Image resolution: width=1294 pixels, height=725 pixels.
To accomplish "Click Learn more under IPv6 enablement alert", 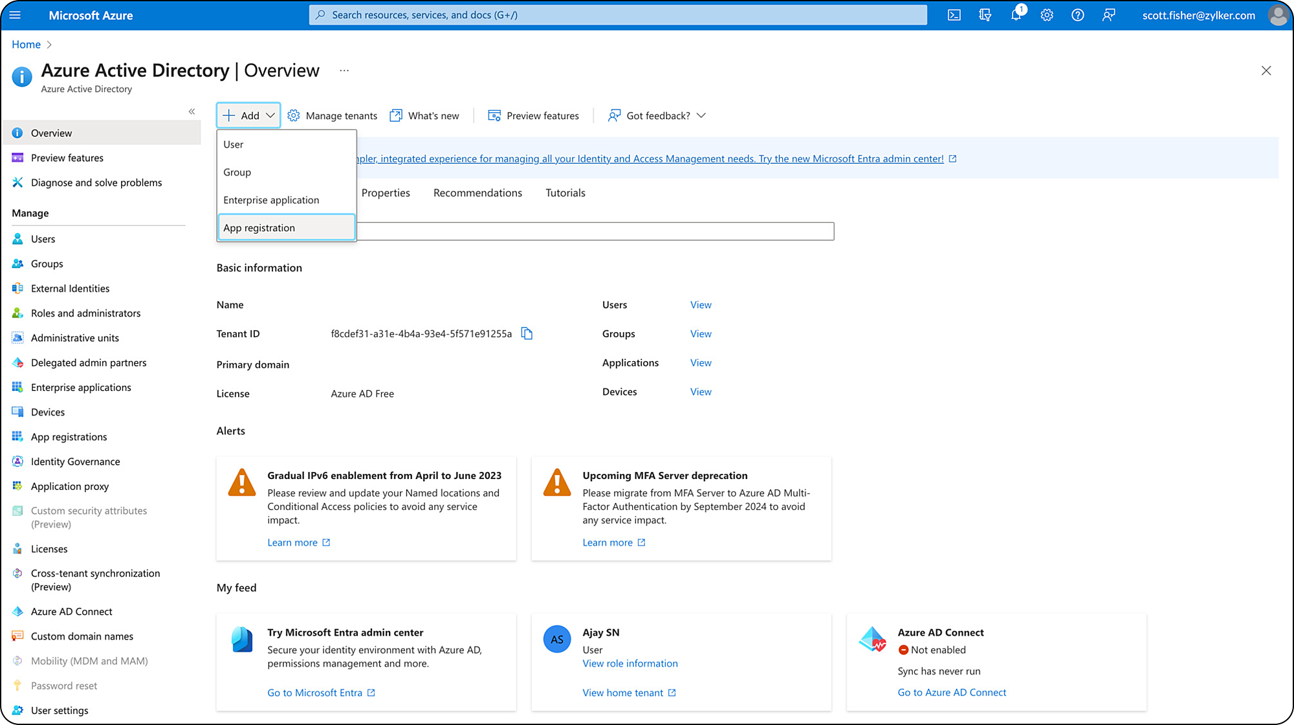I will (298, 542).
